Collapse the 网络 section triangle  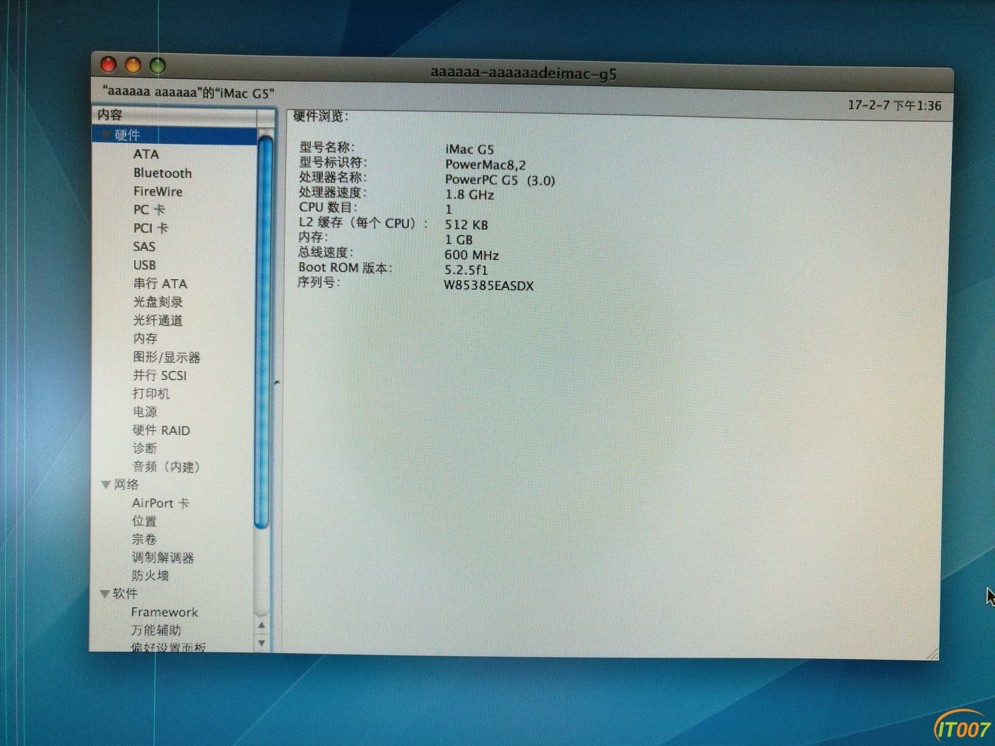106,485
